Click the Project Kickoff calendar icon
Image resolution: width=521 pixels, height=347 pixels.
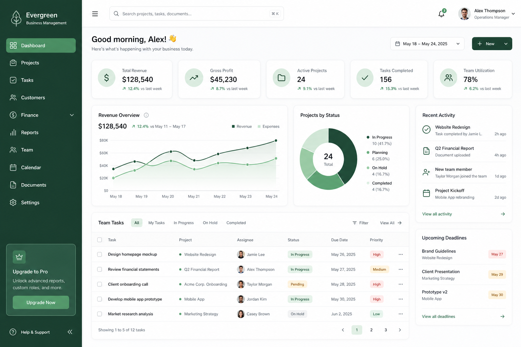(426, 193)
